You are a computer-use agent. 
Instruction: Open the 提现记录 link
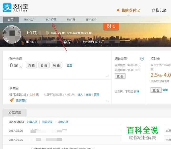[47, 122]
